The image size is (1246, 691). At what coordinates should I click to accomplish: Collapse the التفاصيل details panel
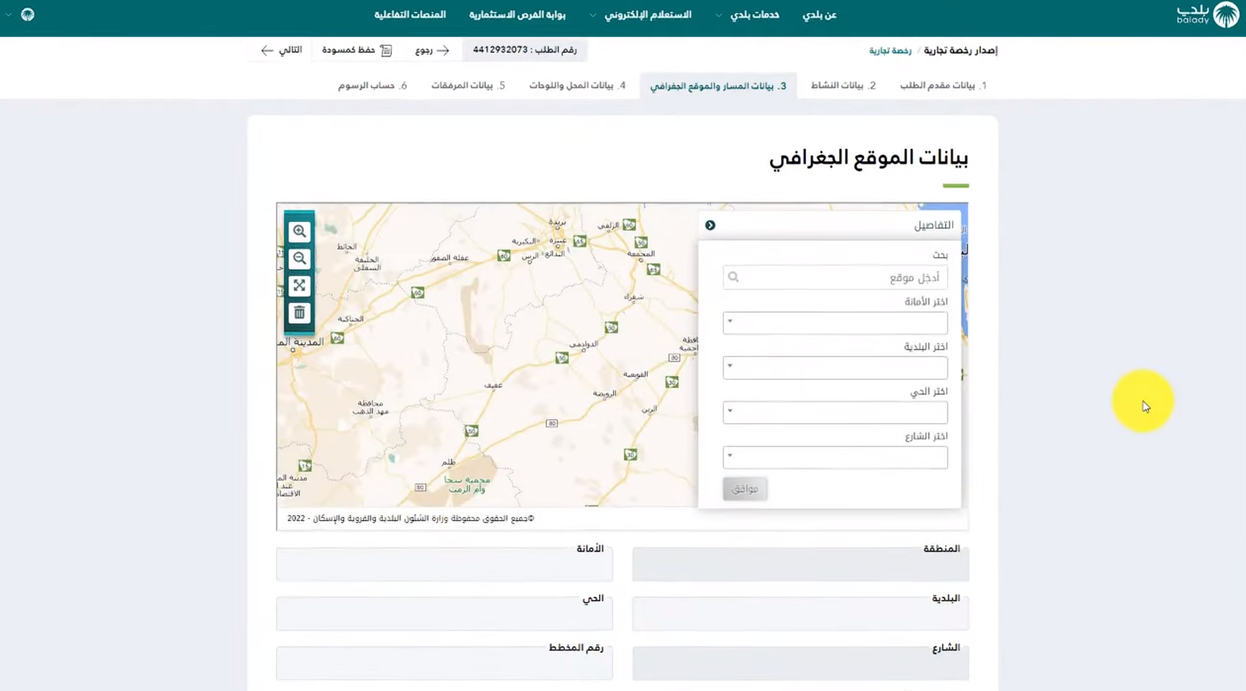[x=710, y=225]
